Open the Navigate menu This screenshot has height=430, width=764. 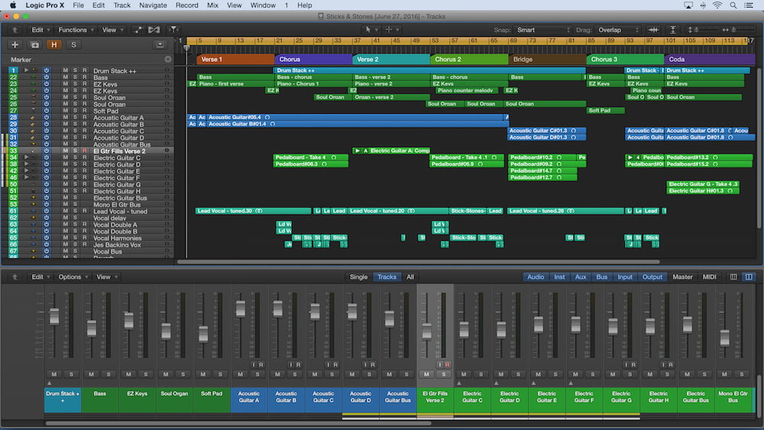point(153,5)
